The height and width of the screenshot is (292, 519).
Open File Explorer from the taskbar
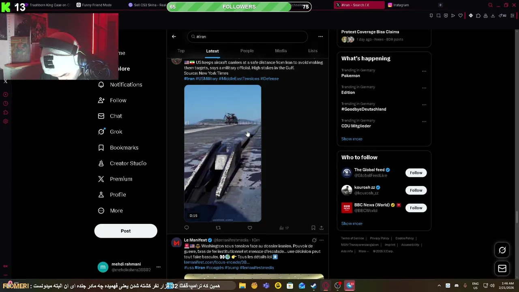242,286
